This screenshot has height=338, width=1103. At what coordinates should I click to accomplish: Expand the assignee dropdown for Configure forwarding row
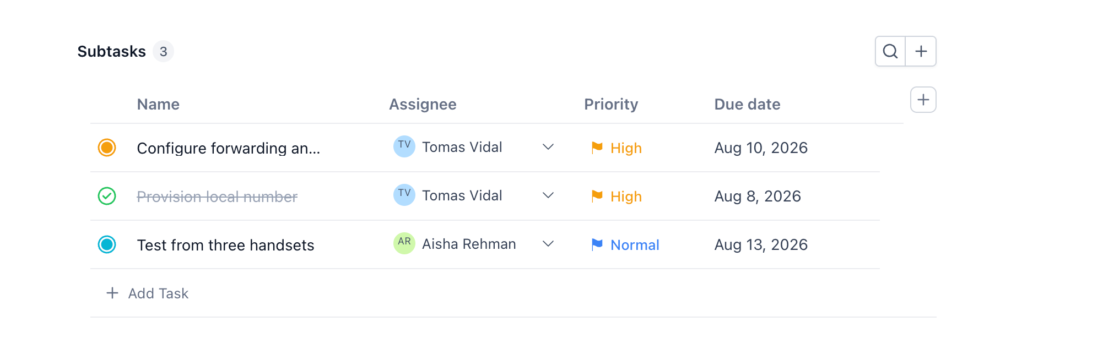click(548, 147)
